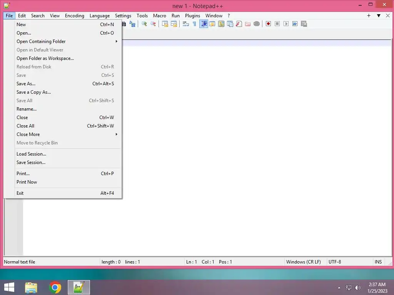Open the Run menu
Image resolution: width=394 pixels, height=295 pixels.
[175, 15]
